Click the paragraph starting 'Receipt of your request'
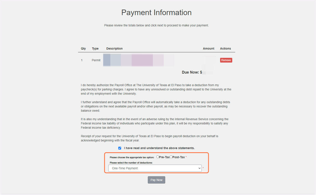The image size is (316, 195). [150, 138]
